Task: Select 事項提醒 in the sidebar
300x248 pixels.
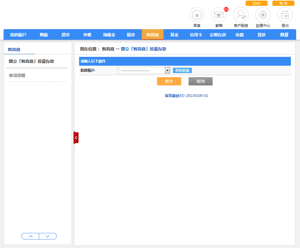Action: click(17, 75)
